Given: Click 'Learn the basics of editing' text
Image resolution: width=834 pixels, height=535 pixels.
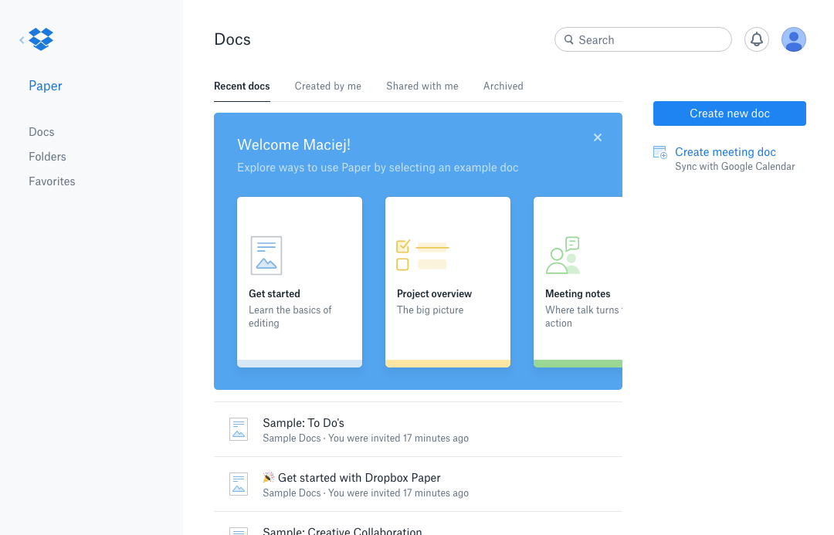Looking at the screenshot, I should [x=290, y=317].
